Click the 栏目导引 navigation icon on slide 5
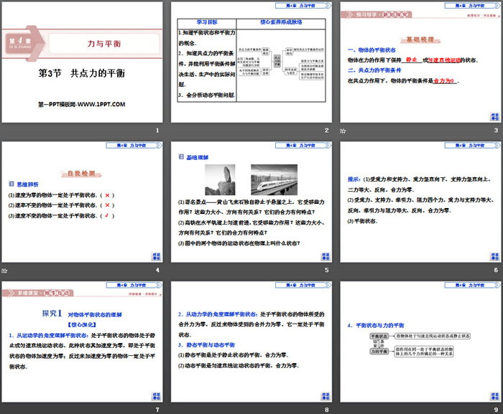 [323, 256]
